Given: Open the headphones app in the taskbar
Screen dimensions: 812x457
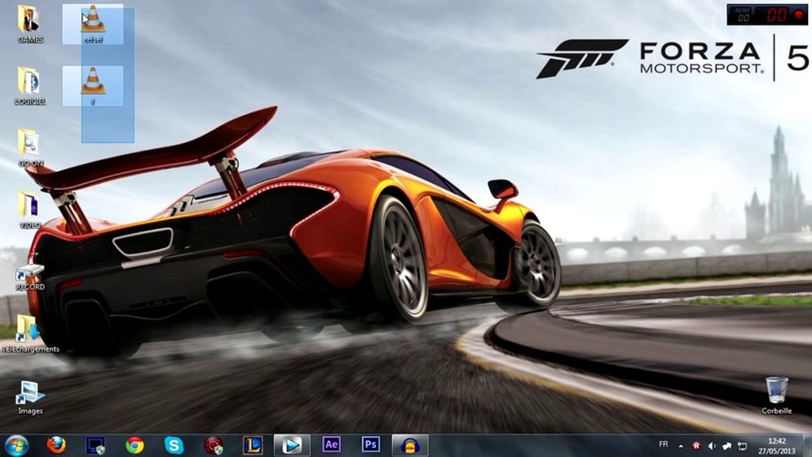Looking at the screenshot, I should (410, 445).
